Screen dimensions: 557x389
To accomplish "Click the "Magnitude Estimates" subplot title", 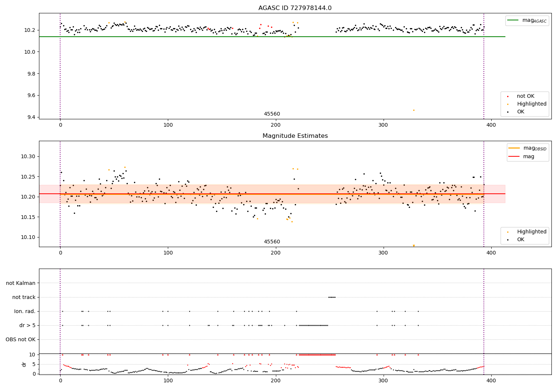I will click(x=295, y=136).
